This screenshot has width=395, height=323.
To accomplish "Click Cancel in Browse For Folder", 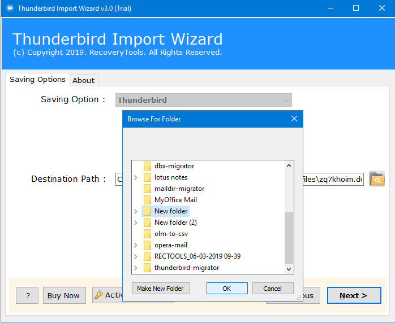I will click(273, 289).
